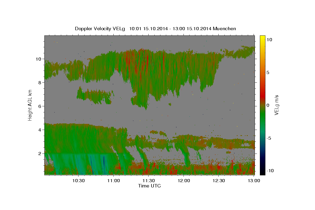The height and width of the screenshot is (210, 315).
Task: Click the "Height AGL km" axis label
Action: click(x=30, y=105)
